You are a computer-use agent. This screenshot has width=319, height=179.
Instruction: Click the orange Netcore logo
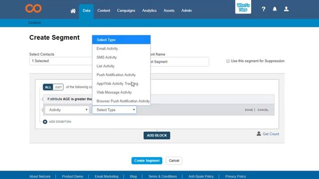[33, 8]
